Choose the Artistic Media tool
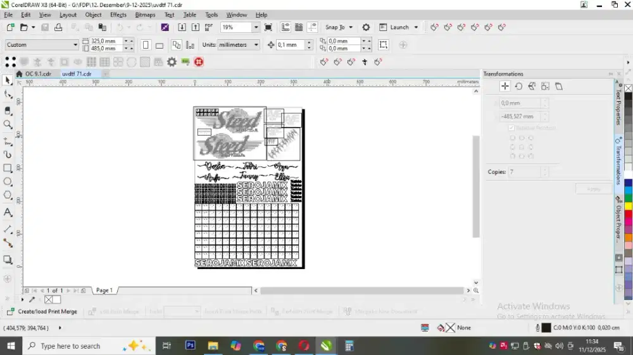 [7, 154]
